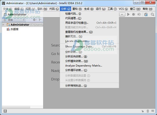
Task: Click the project panel horizontal scrollbar
Action: 16,107
